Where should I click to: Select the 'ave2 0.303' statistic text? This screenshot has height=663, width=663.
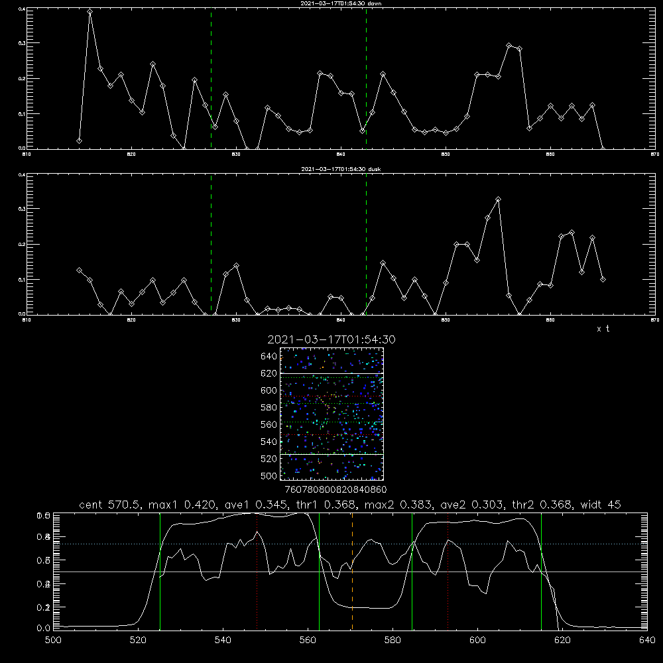click(472, 505)
